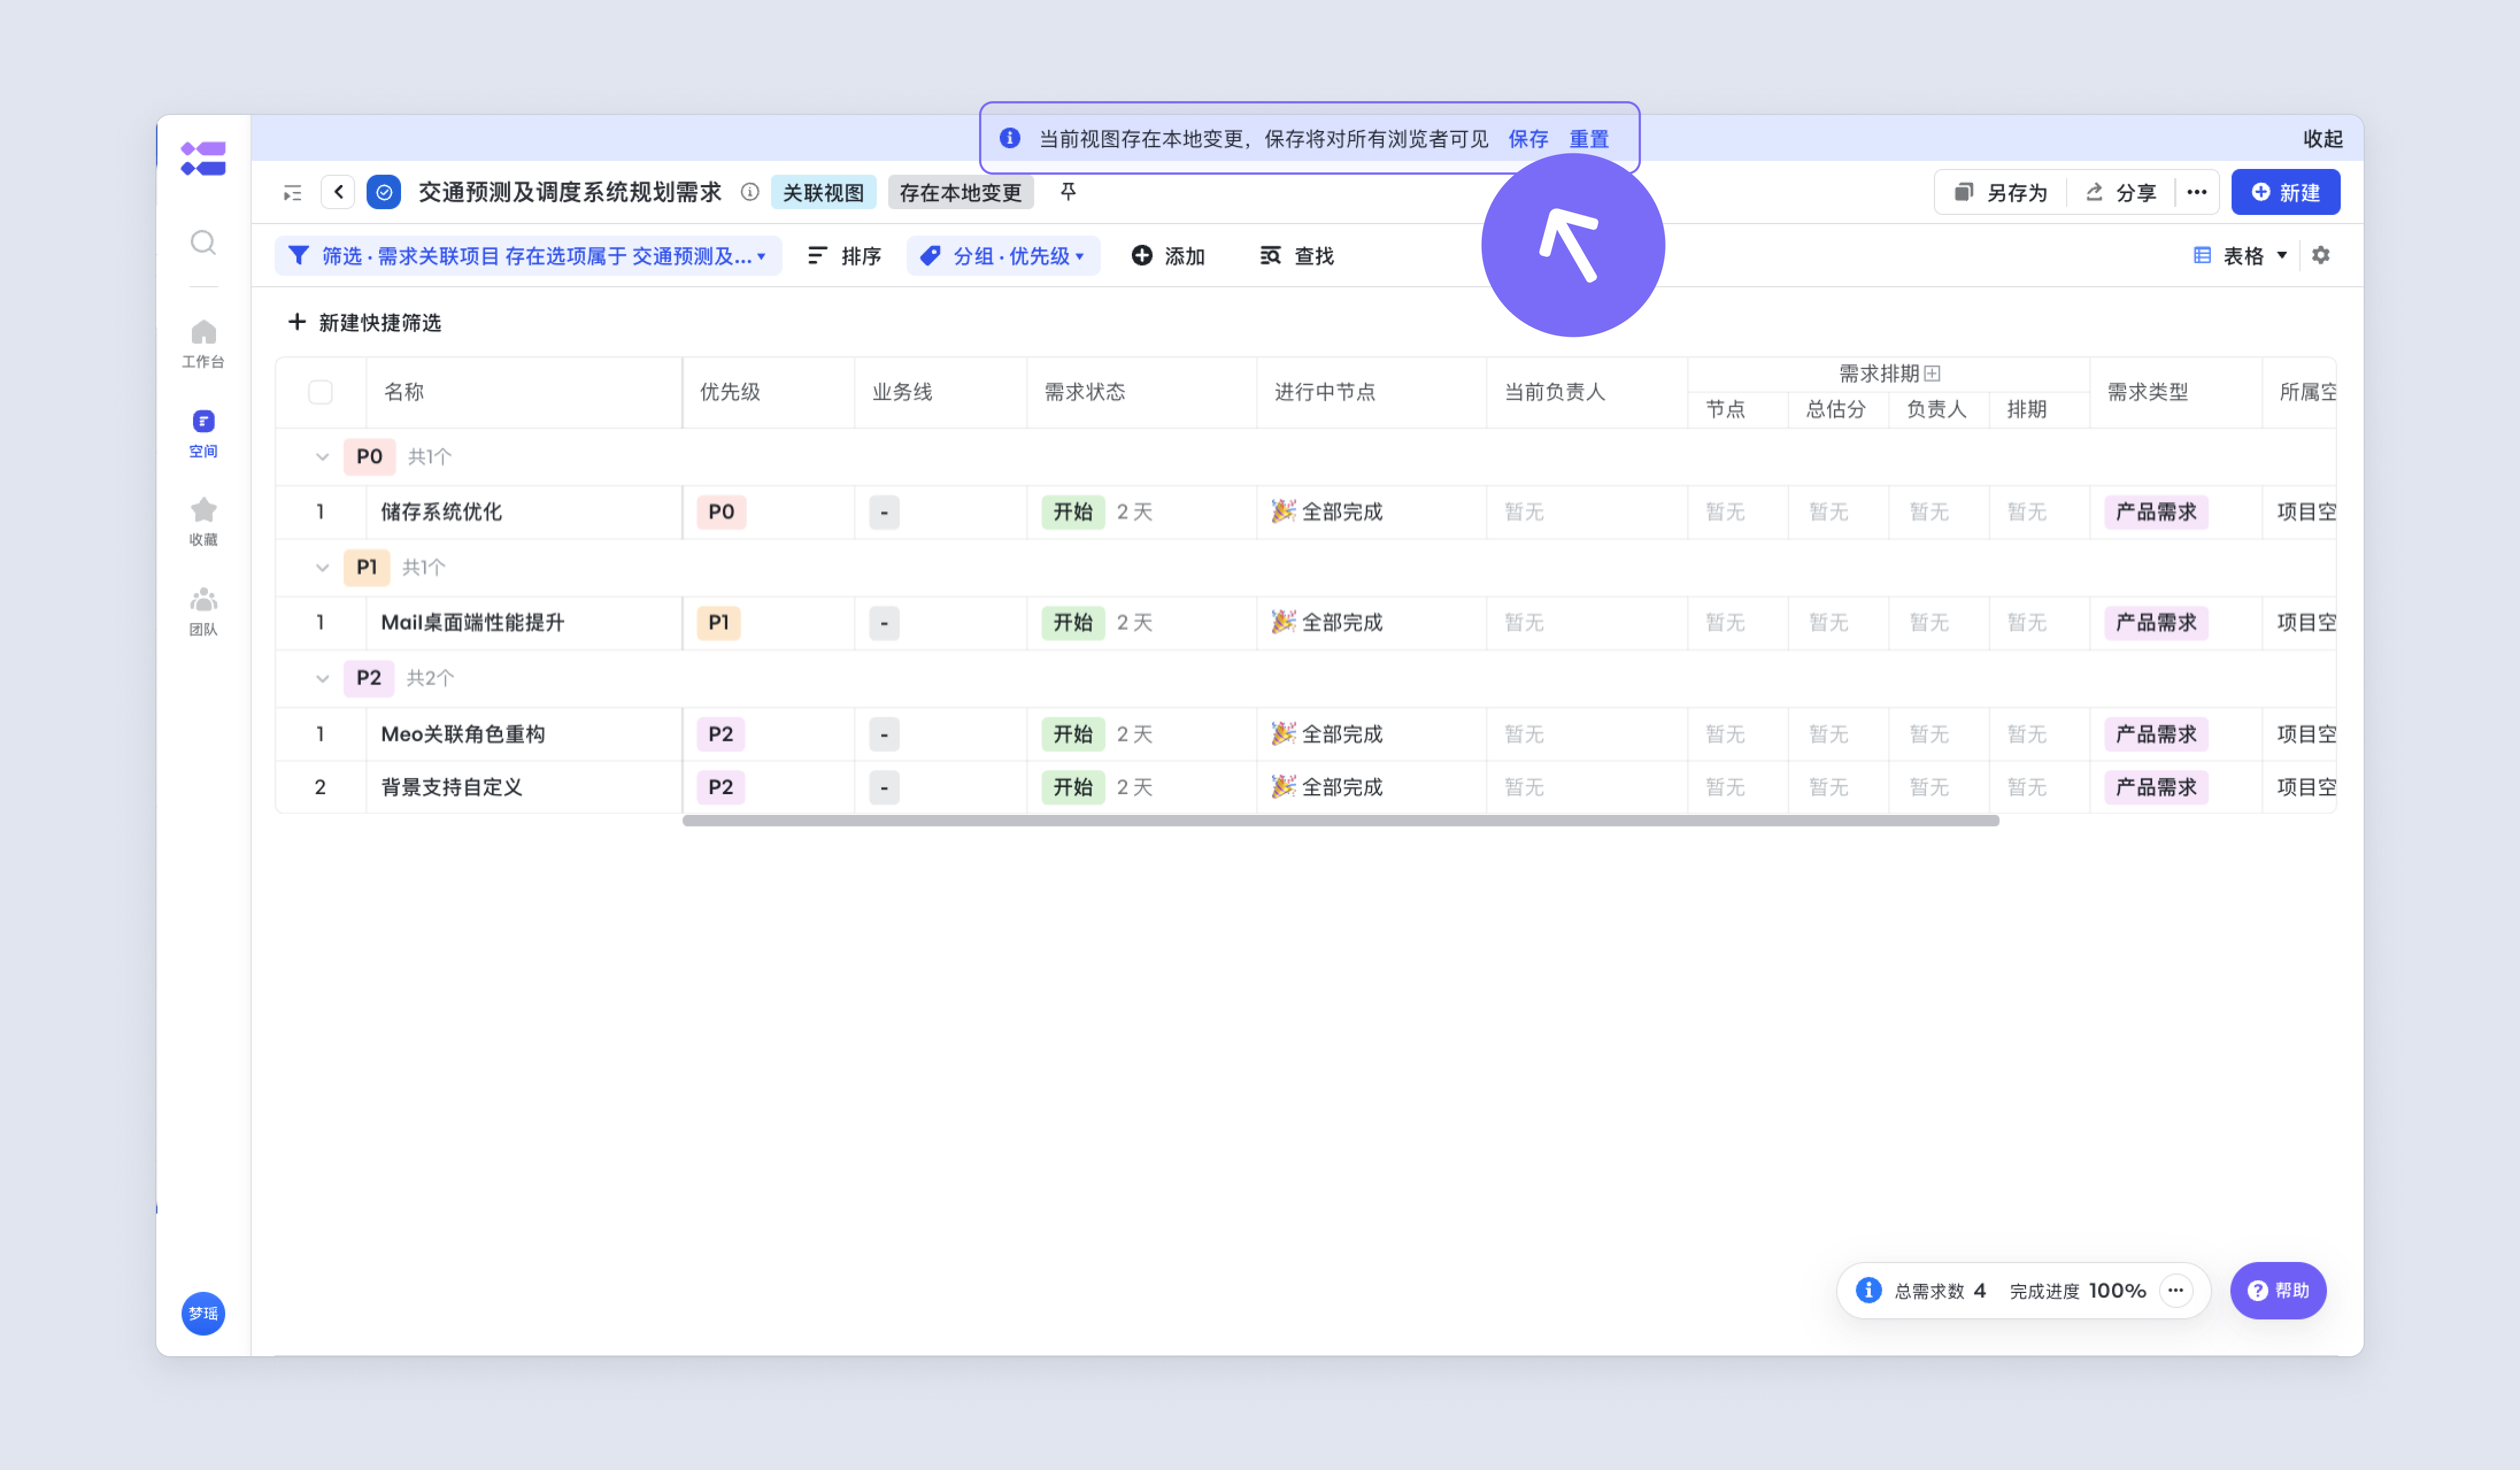Viewport: 2520px width, 1470px height.
Task: Click the 关联视图 tag
Action: [x=823, y=192]
